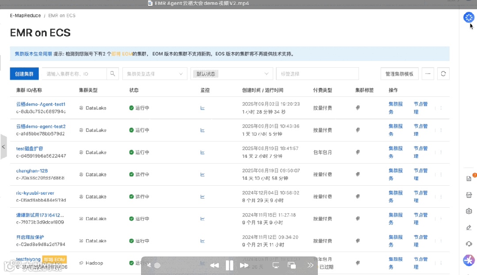Click the 标签选择 tag selection field
This screenshot has height=275, width=477.
(x=317, y=74)
